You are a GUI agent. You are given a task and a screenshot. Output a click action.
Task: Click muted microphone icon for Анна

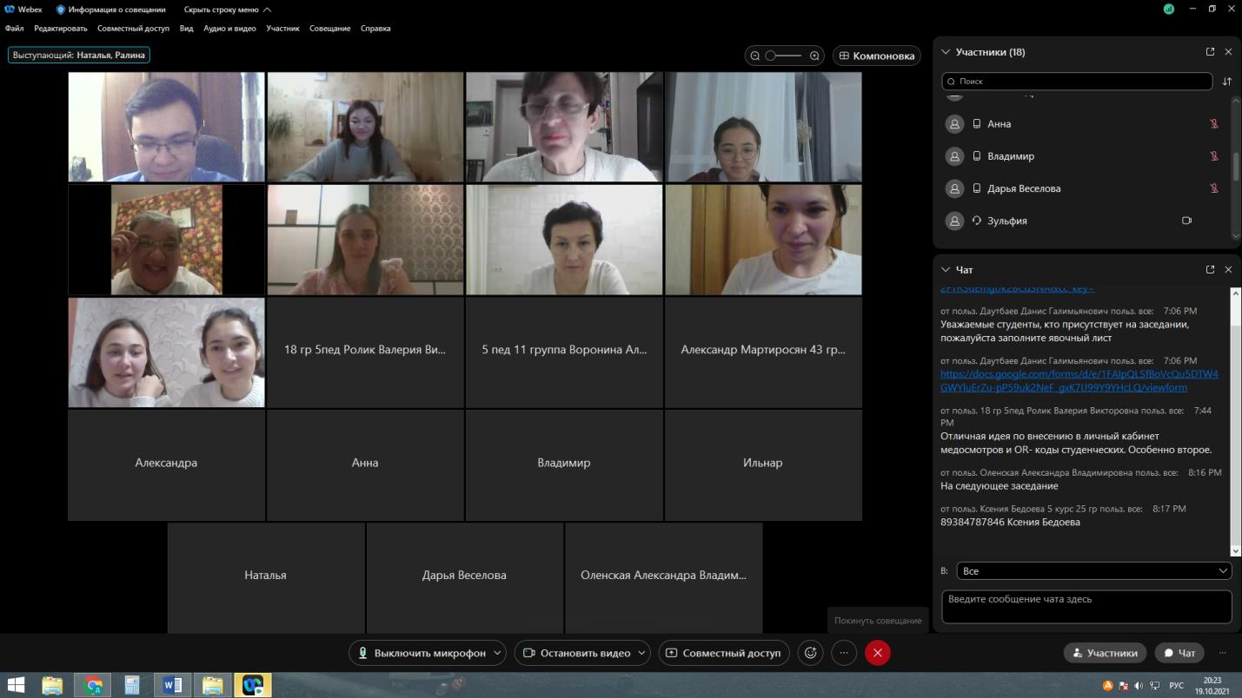click(x=1214, y=124)
